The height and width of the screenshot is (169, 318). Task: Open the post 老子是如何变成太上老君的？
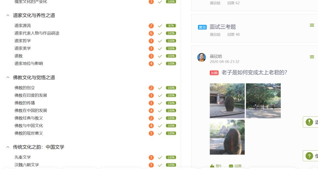pos(254,73)
